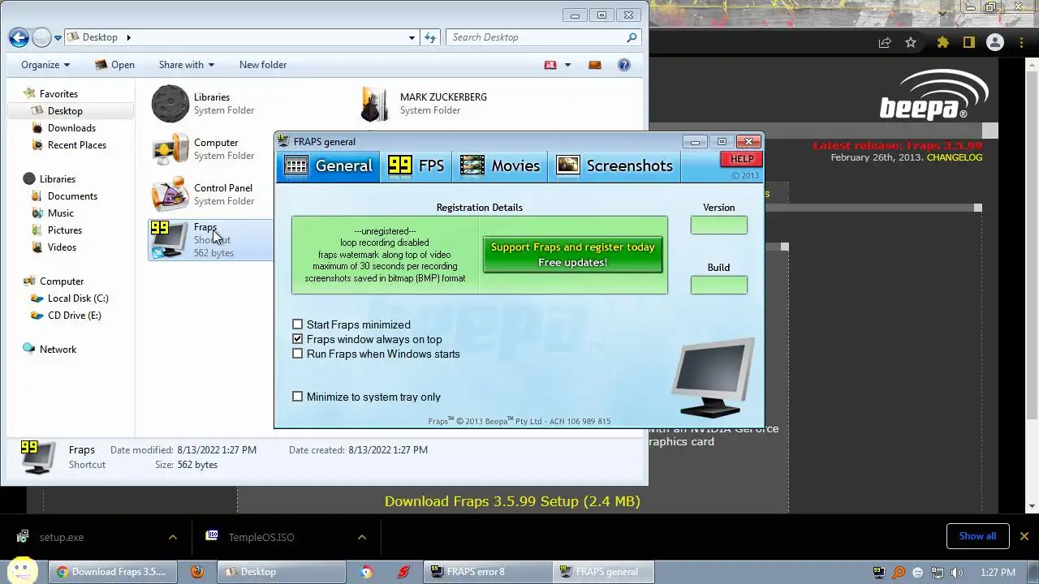Enable Start Fraps minimized

[x=297, y=324]
